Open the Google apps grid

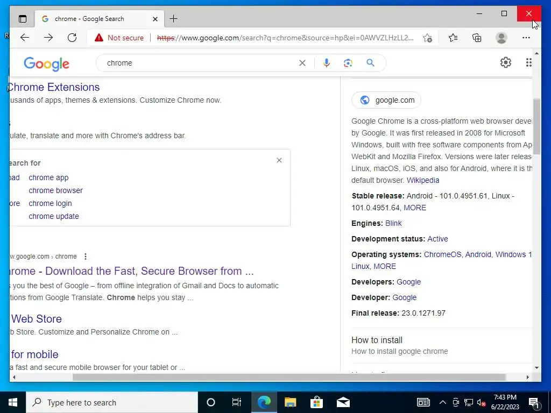[x=528, y=62]
